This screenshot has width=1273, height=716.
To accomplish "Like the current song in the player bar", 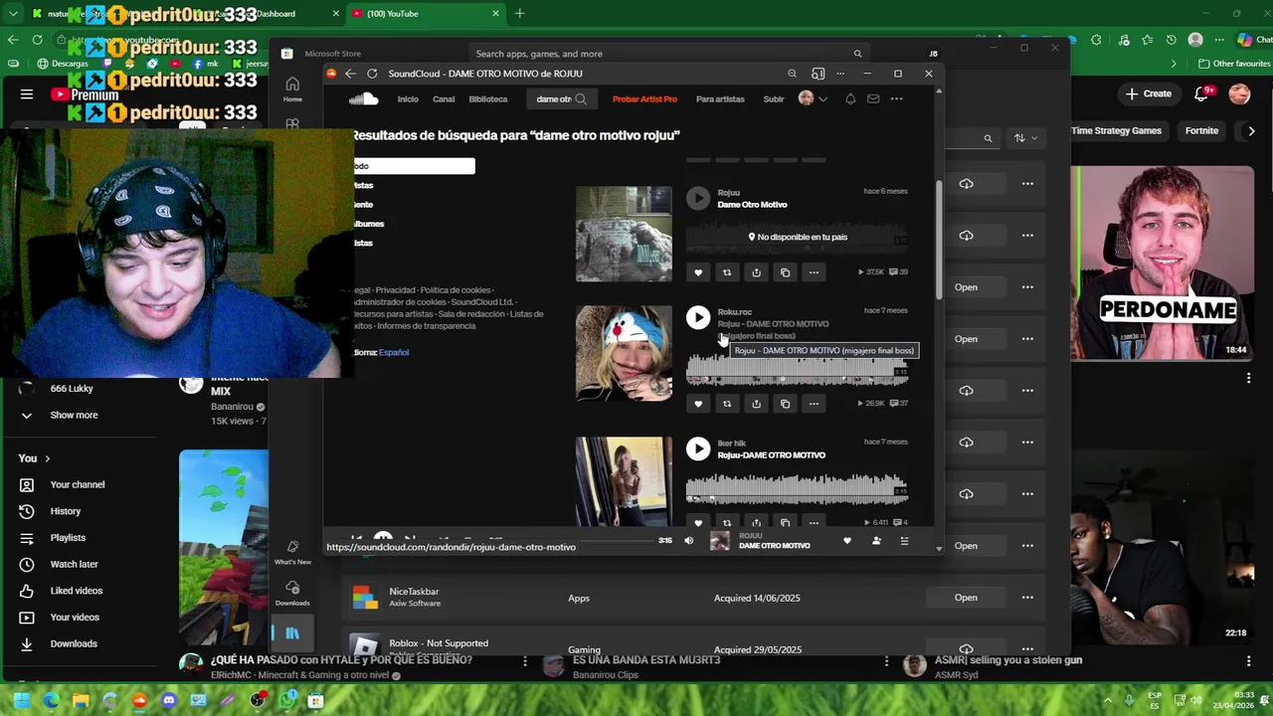I will pyautogui.click(x=847, y=541).
